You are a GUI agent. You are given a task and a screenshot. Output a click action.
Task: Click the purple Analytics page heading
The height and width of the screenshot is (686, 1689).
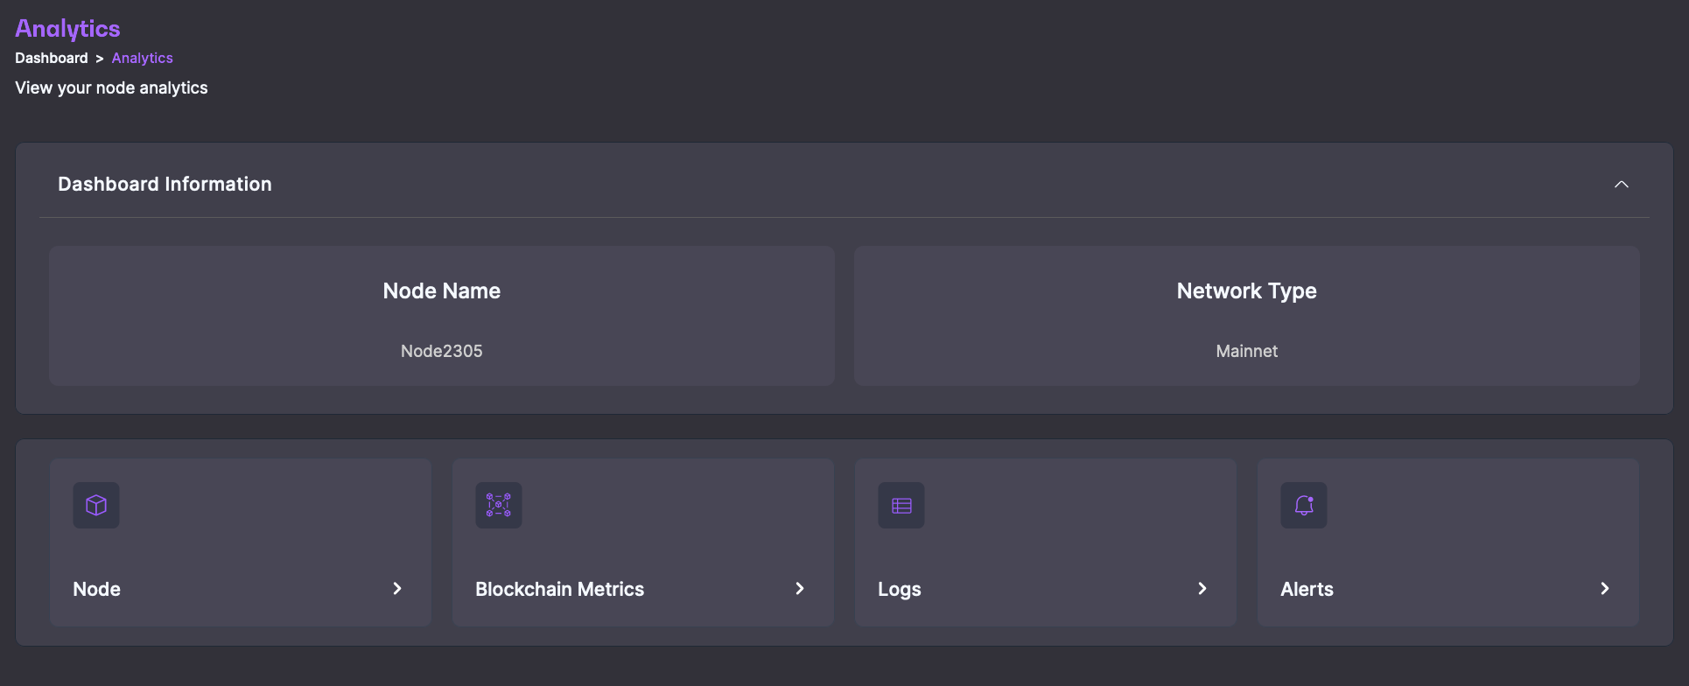(68, 29)
